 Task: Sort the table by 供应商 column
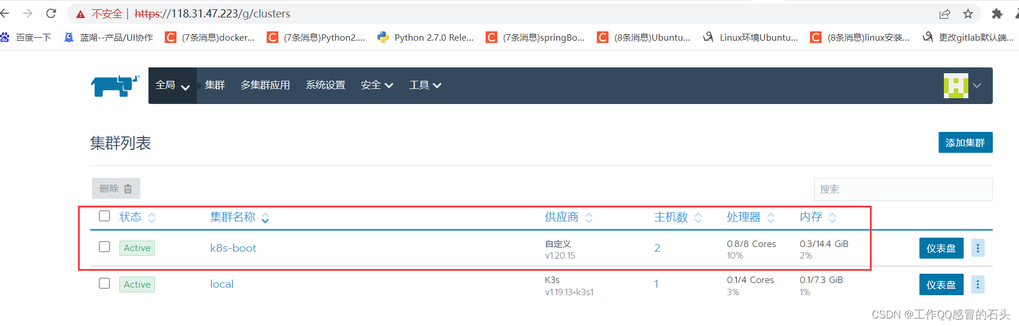coord(569,217)
